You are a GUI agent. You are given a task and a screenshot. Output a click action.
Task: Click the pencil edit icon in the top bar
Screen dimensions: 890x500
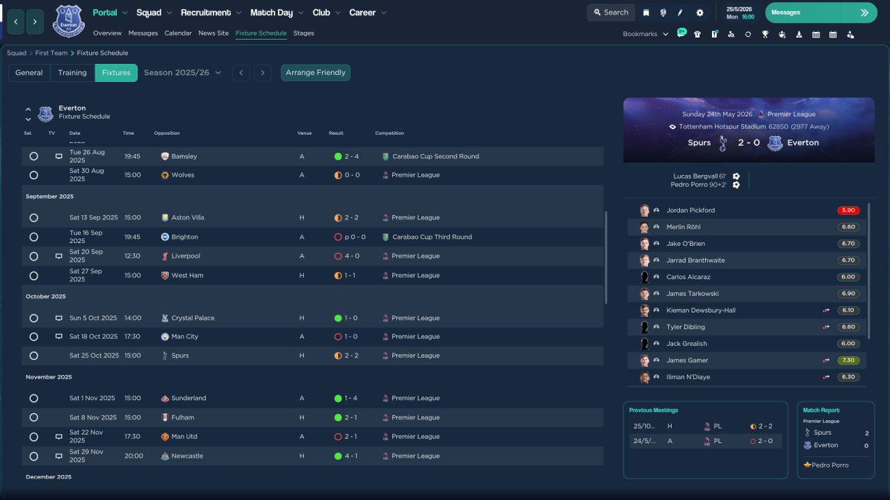point(681,12)
